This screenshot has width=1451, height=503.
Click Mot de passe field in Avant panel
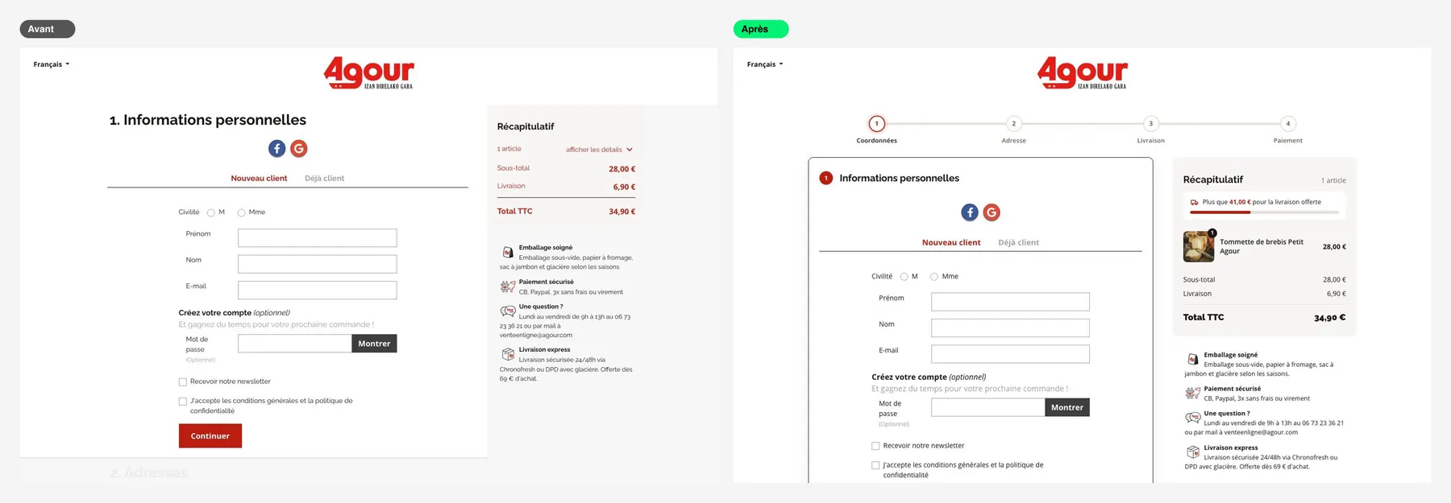pyautogui.click(x=295, y=344)
